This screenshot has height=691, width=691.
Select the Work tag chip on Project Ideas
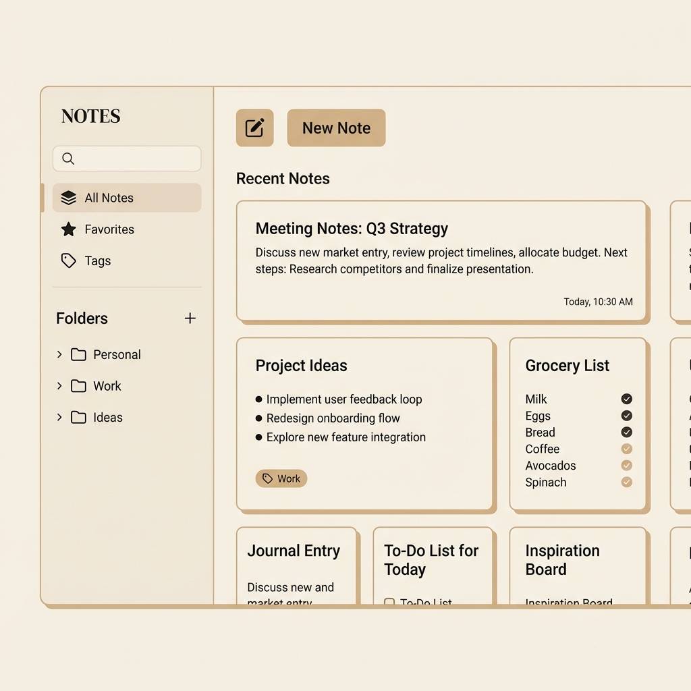(281, 478)
